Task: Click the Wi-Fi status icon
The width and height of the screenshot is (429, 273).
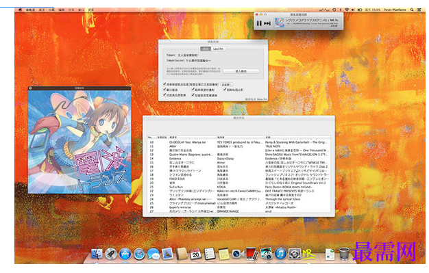Action: 347,10
